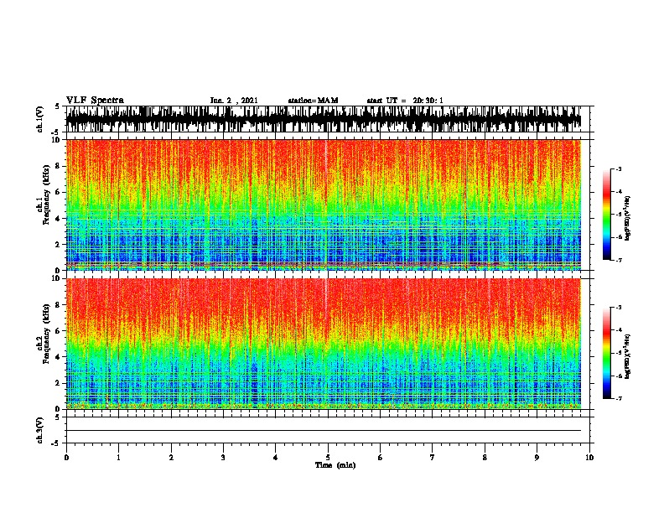
Task: Click the ch.2 color bar 'log(PSD)' units label
Action: [628, 356]
